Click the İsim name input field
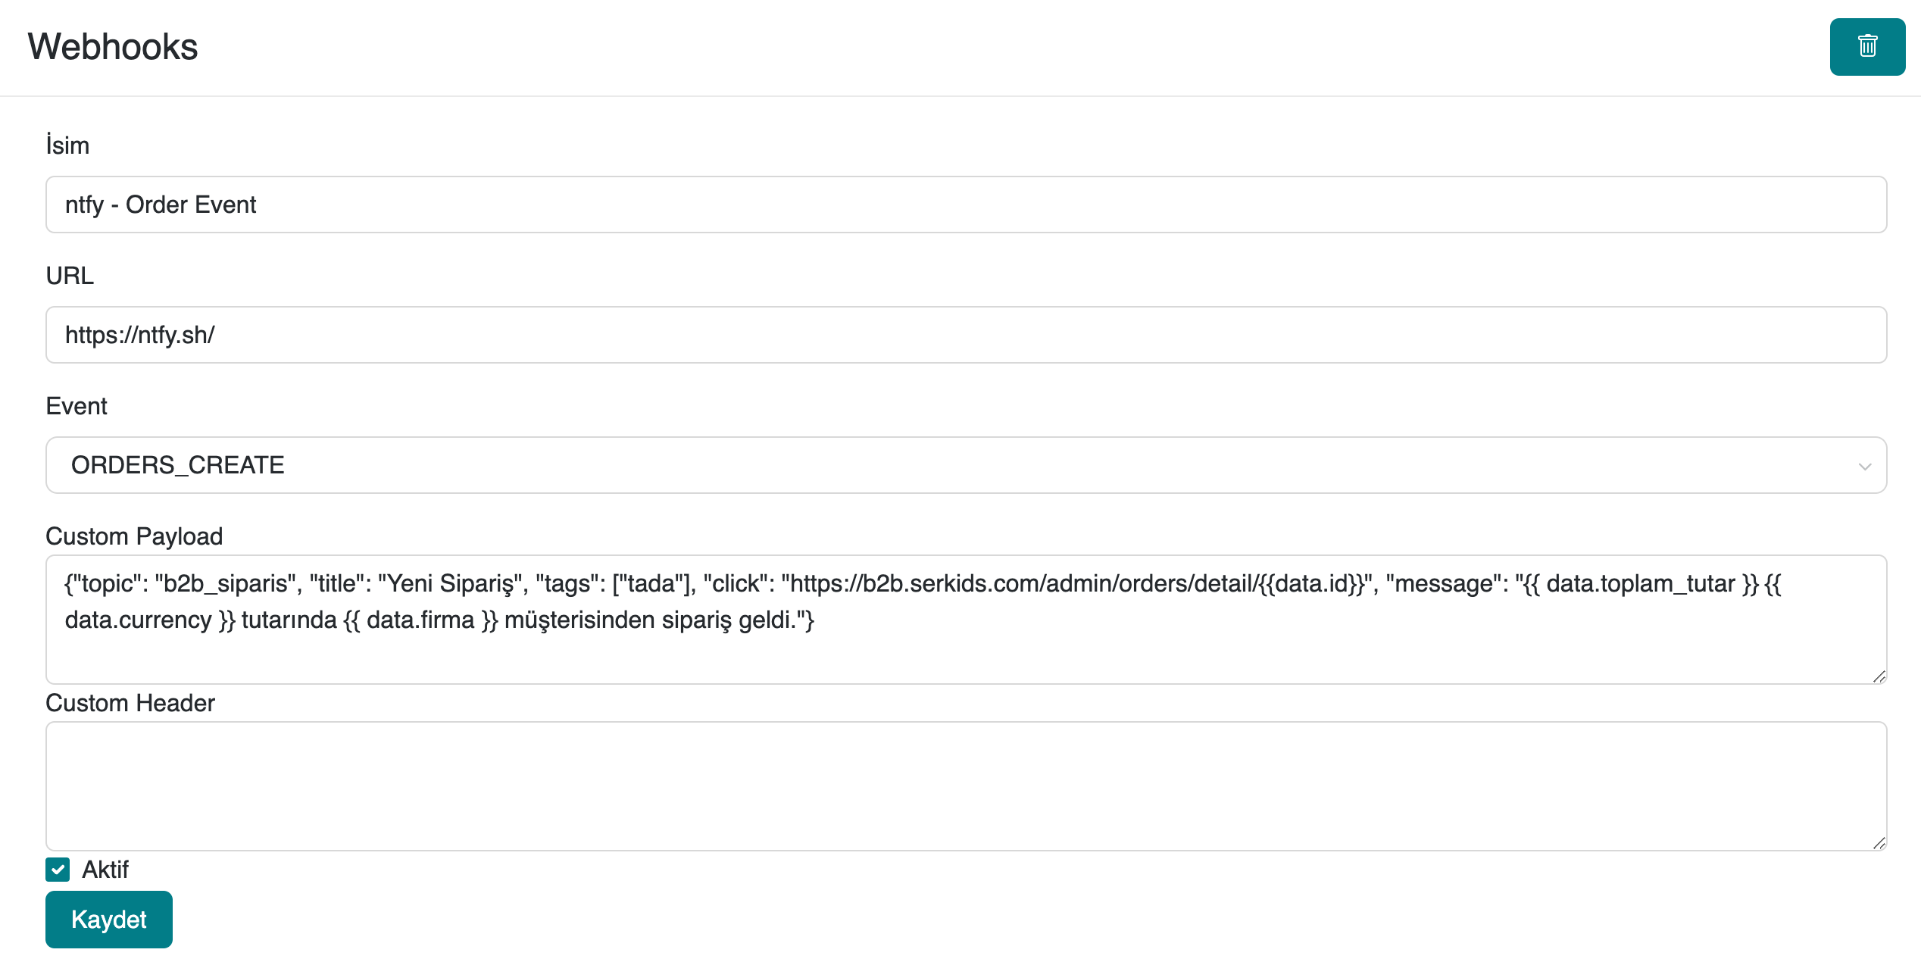The image size is (1921, 962). [966, 205]
